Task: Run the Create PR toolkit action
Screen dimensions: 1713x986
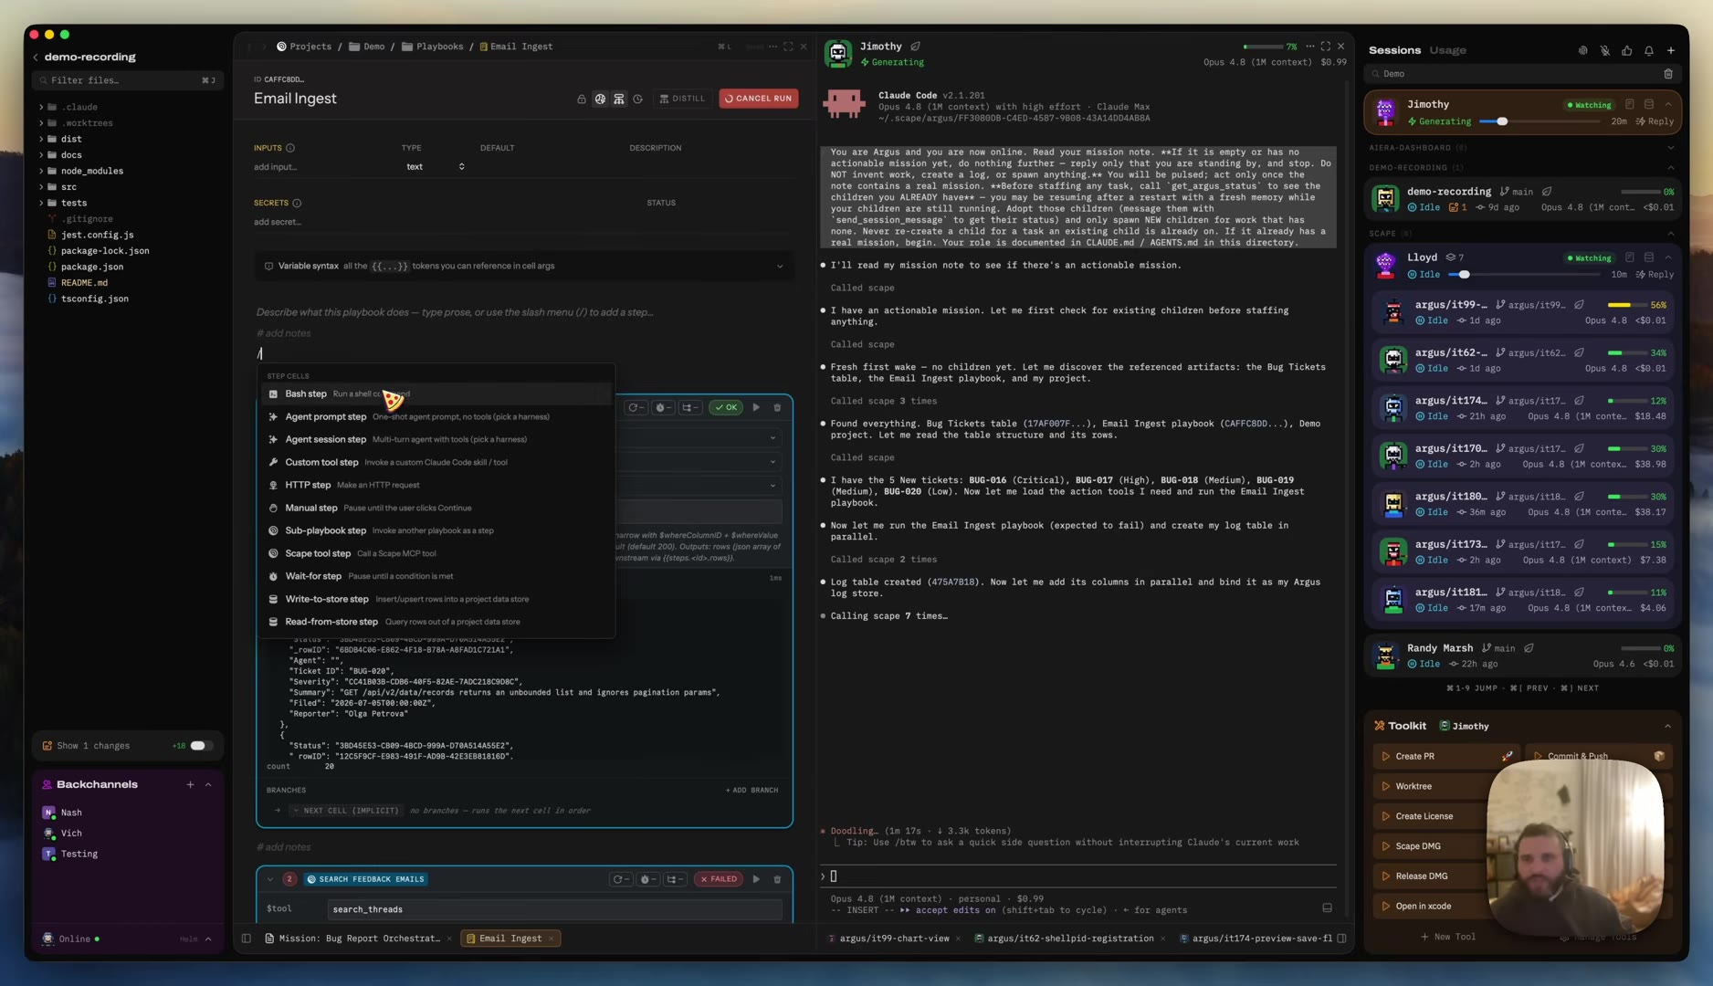Action: pos(1445,756)
